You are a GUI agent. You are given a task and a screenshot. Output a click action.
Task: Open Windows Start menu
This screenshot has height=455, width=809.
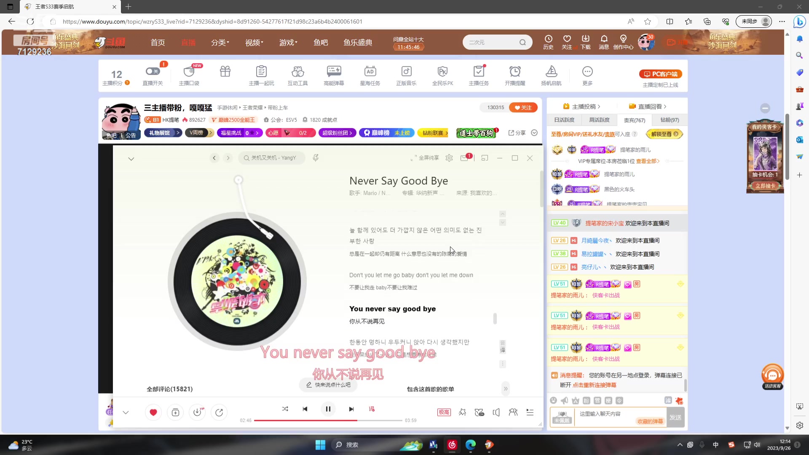tap(320, 445)
